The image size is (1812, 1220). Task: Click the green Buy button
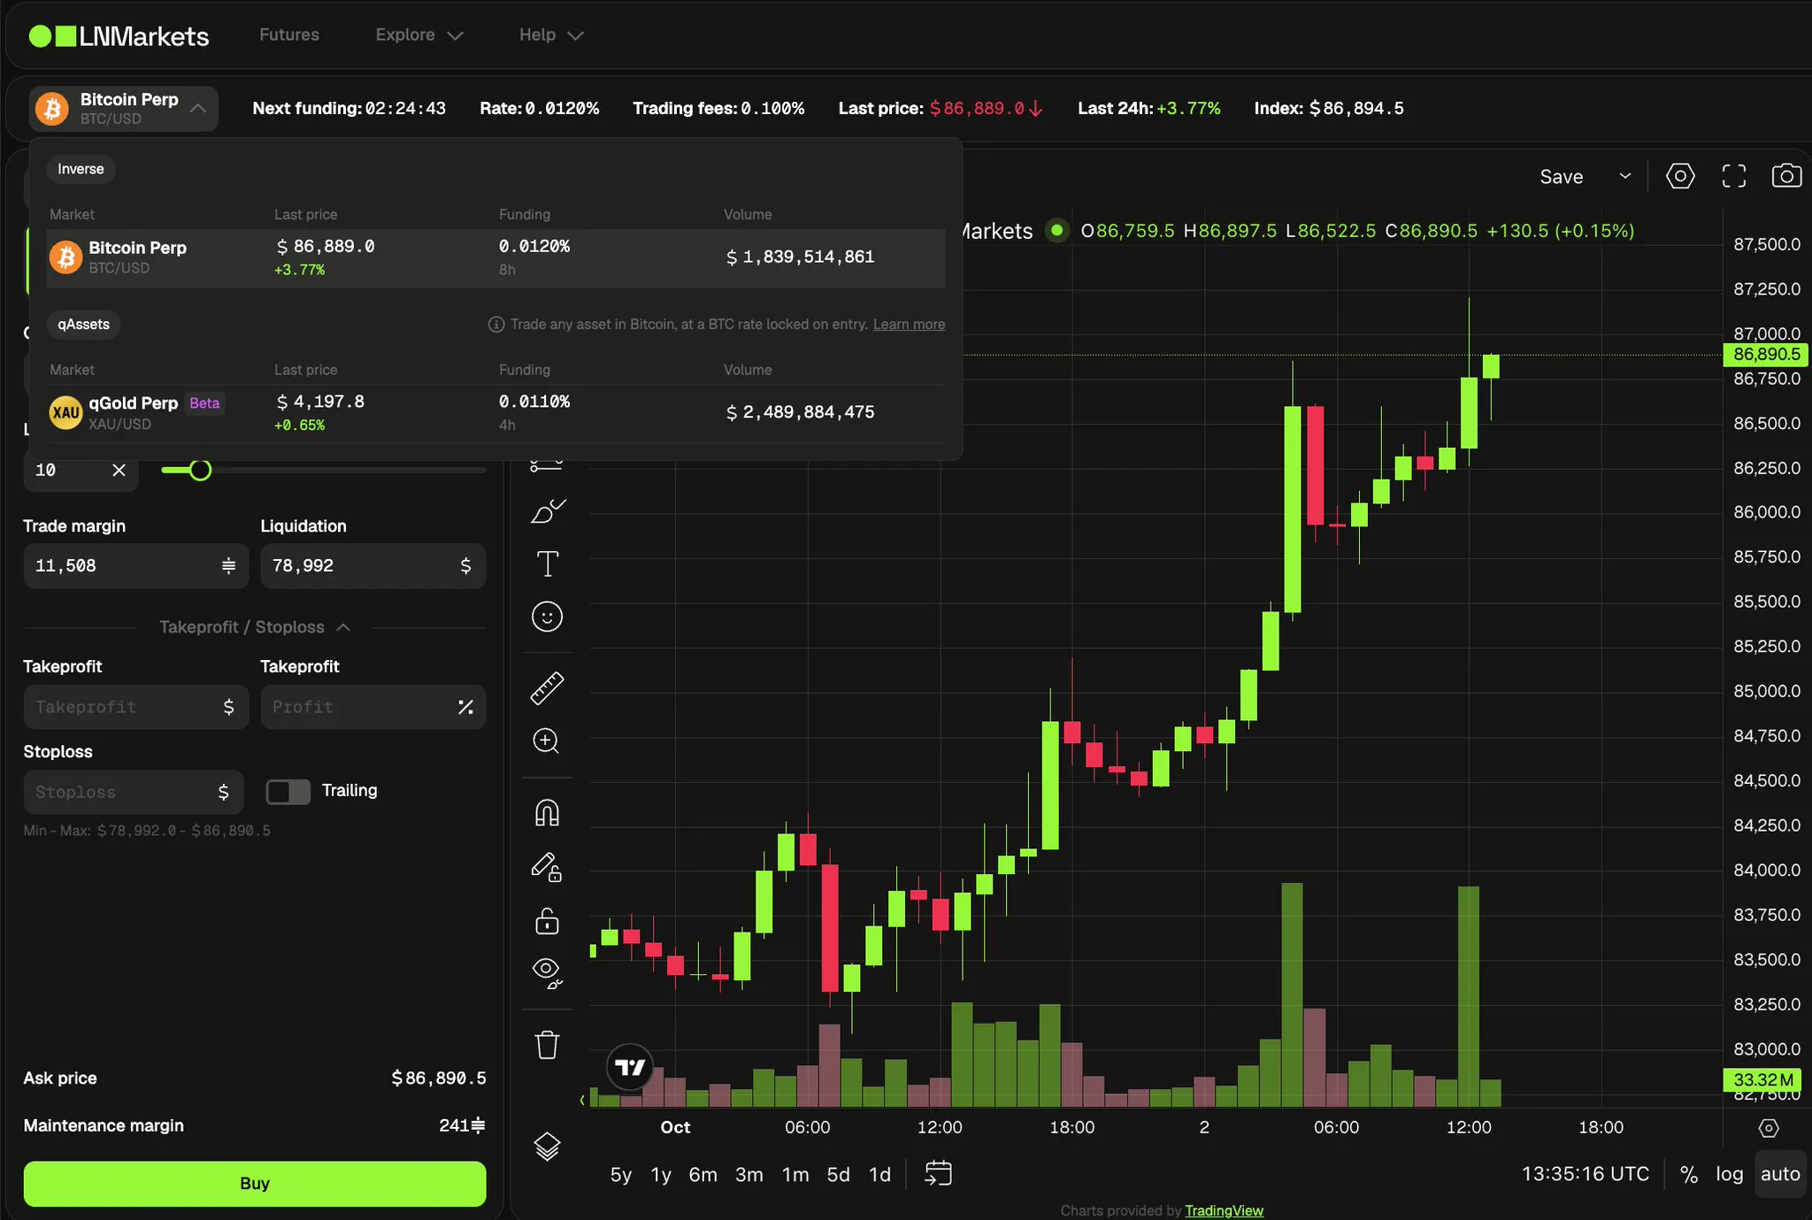[x=255, y=1184]
